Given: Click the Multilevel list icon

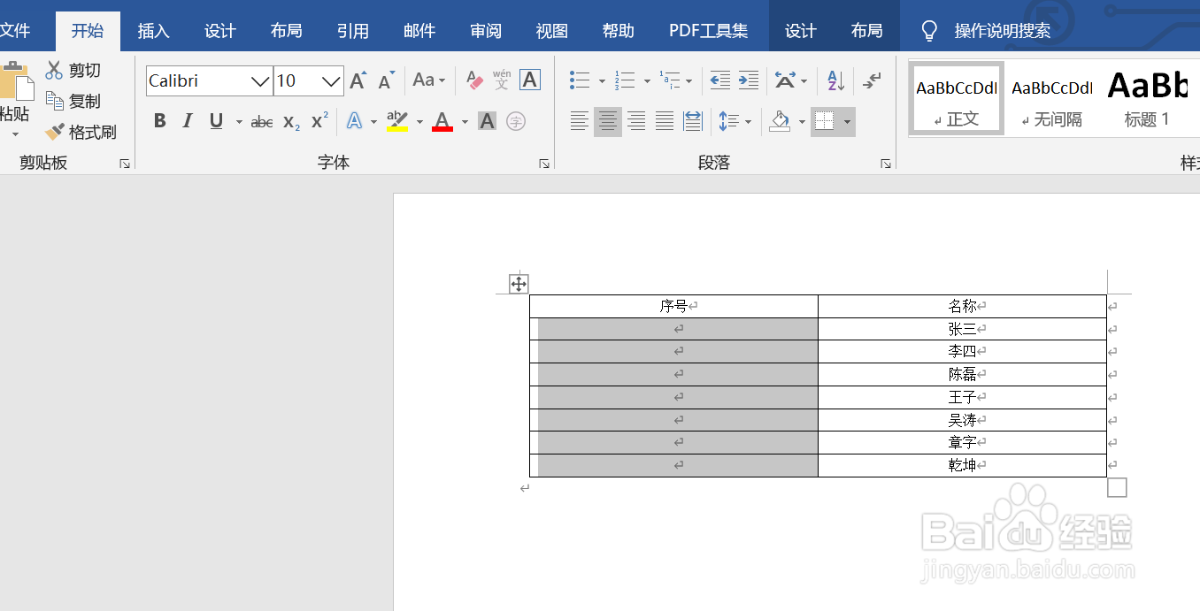Looking at the screenshot, I should (x=670, y=80).
